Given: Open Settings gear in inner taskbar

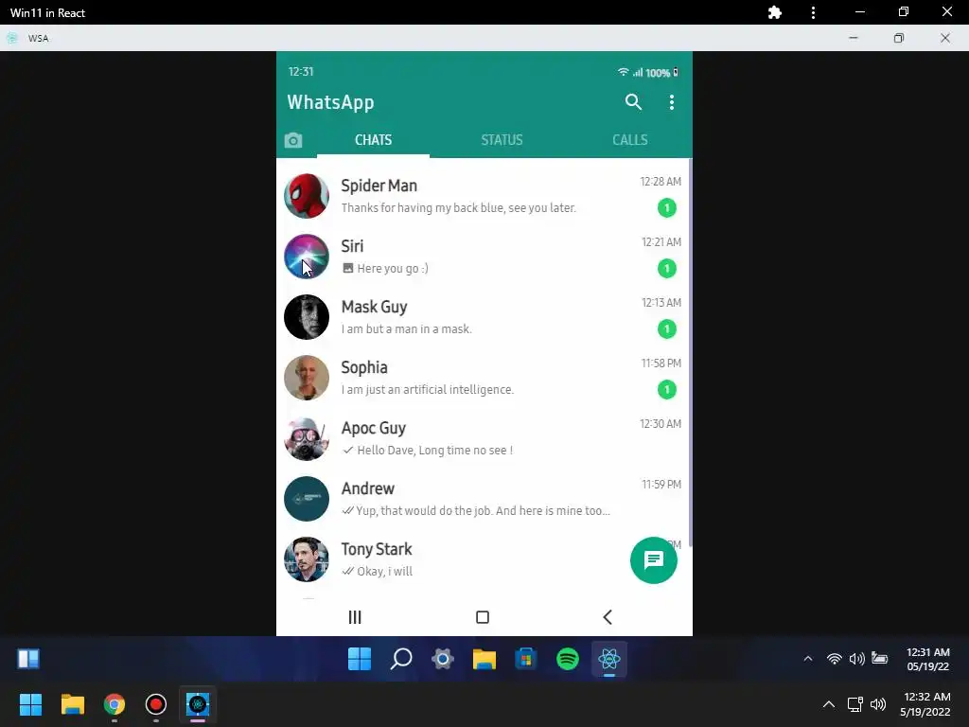Looking at the screenshot, I should coord(443,659).
